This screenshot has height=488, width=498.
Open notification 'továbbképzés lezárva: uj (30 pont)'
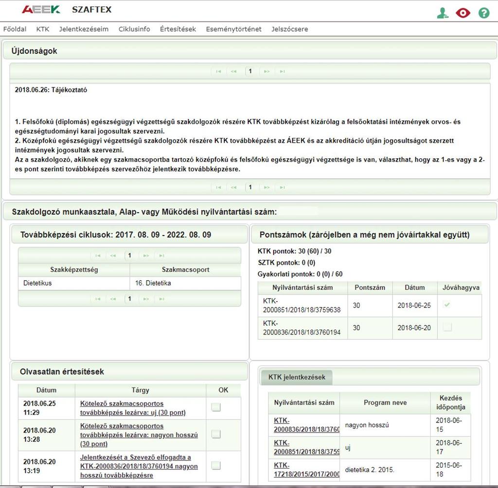coord(133,408)
